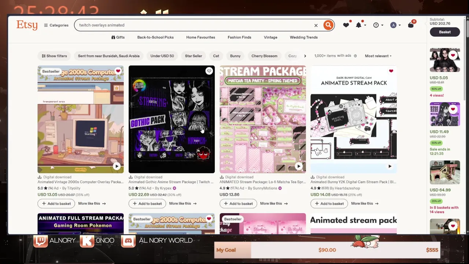Open the Gaming Room Pokemon listing thumbnail
Viewport: 469px width, 264px height.
coord(81,224)
